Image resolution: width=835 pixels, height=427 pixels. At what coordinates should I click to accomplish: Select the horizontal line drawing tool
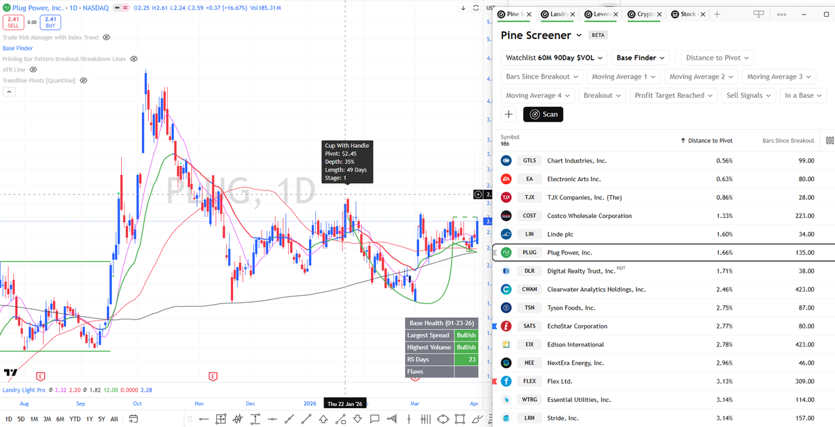coord(272,419)
